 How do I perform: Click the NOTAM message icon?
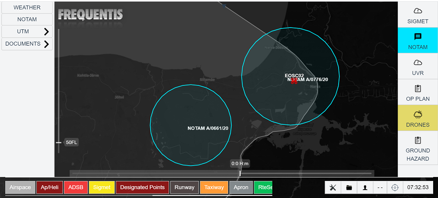[417, 37]
